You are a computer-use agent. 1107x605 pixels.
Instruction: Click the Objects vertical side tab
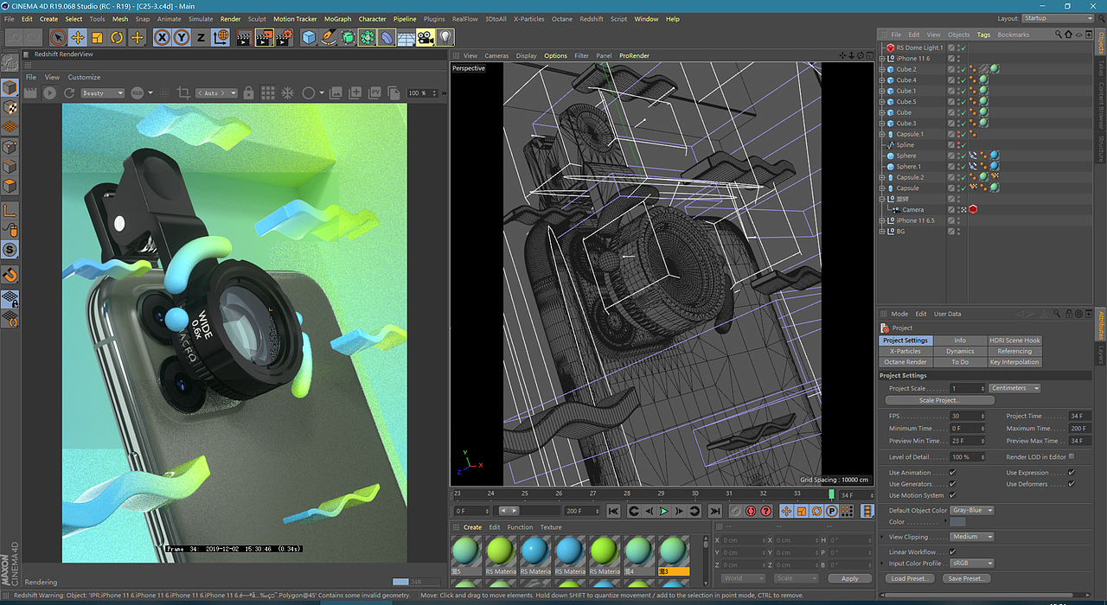[1100, 41]
